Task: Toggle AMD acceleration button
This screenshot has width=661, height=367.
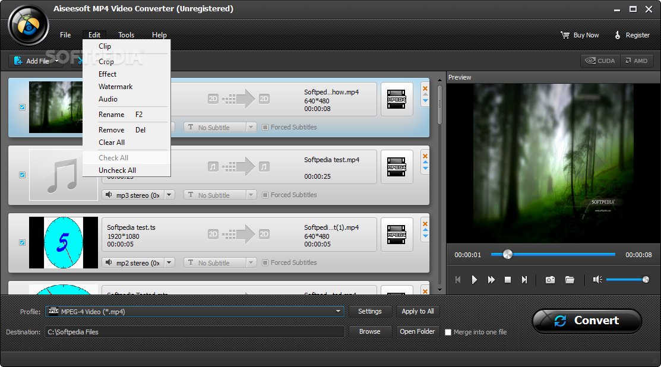Action: [x=637, y=61]
